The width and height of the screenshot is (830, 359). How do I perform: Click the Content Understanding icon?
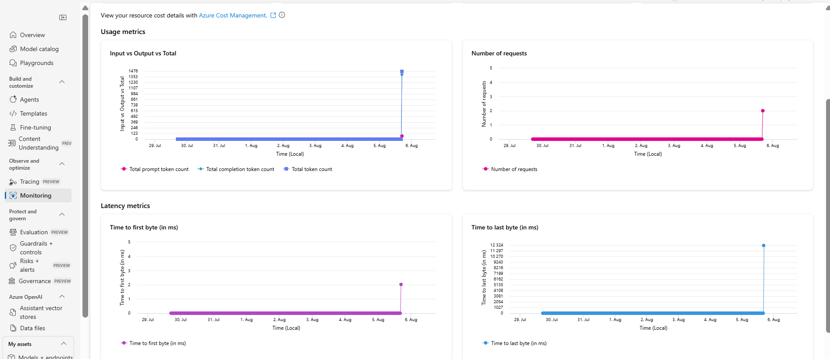12,143
